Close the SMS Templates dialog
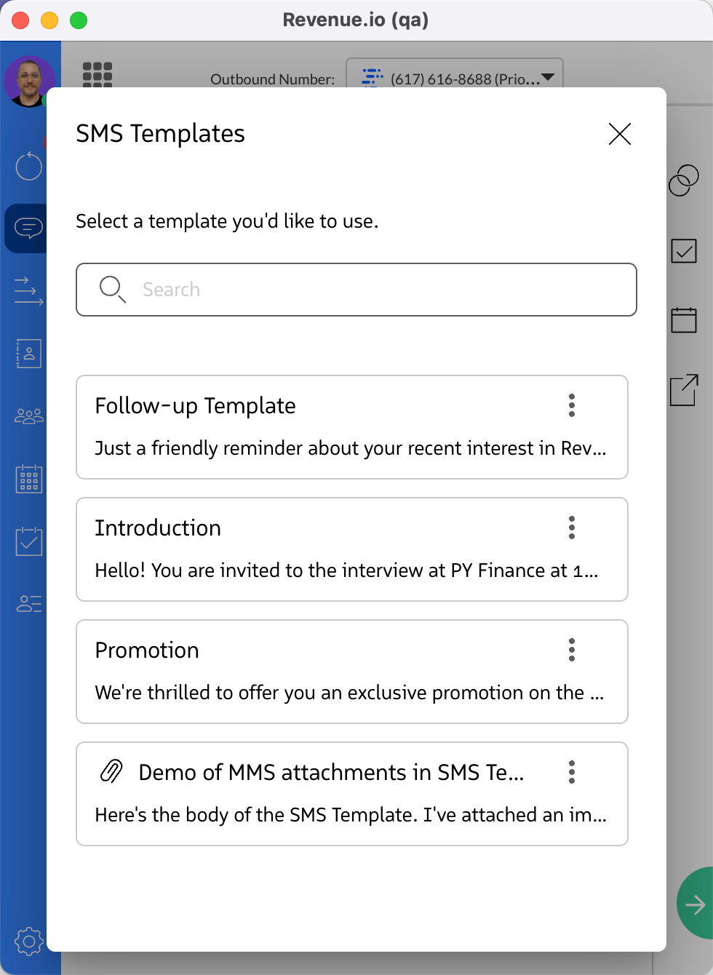The height and width of the screenshot is (975, 713). (619, 134)
